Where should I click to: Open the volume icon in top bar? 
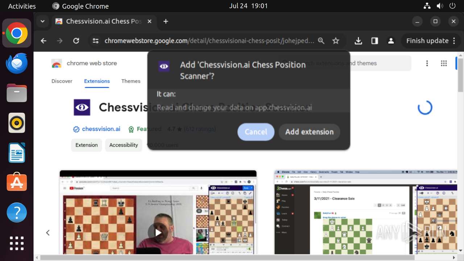[x=440, y=6]
